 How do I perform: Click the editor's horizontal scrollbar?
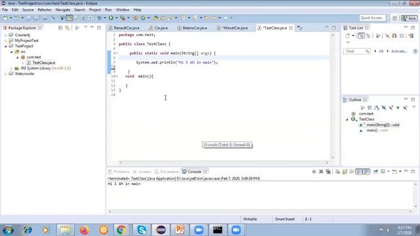[x=224, y=163]
